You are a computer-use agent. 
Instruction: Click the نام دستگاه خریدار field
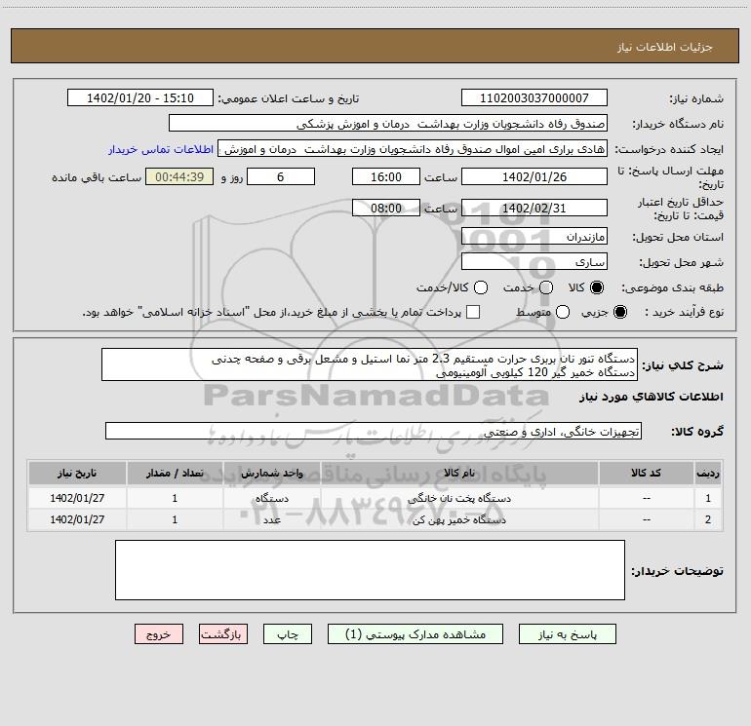(388, 124)
